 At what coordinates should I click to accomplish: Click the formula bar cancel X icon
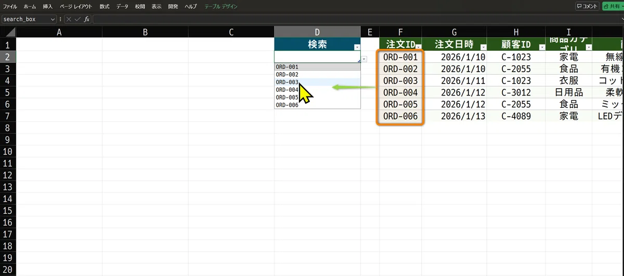click(69, 19)
